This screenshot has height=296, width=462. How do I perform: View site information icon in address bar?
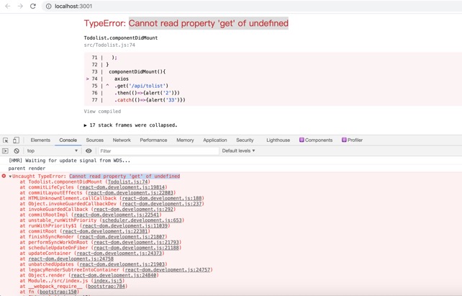pos(48,6)
